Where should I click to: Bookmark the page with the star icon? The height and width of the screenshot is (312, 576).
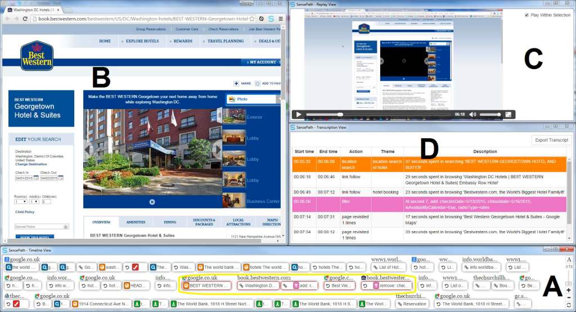253,19
